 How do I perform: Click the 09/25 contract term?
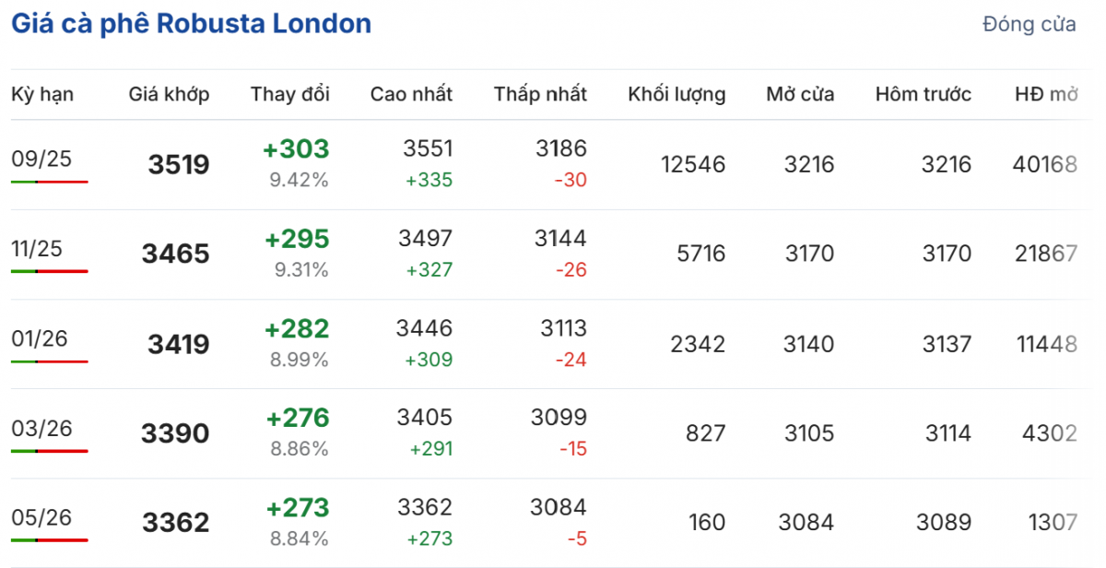41,159
